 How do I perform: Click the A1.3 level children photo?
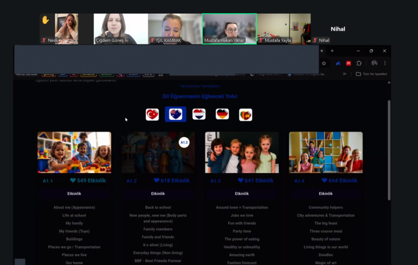(242, 152)
